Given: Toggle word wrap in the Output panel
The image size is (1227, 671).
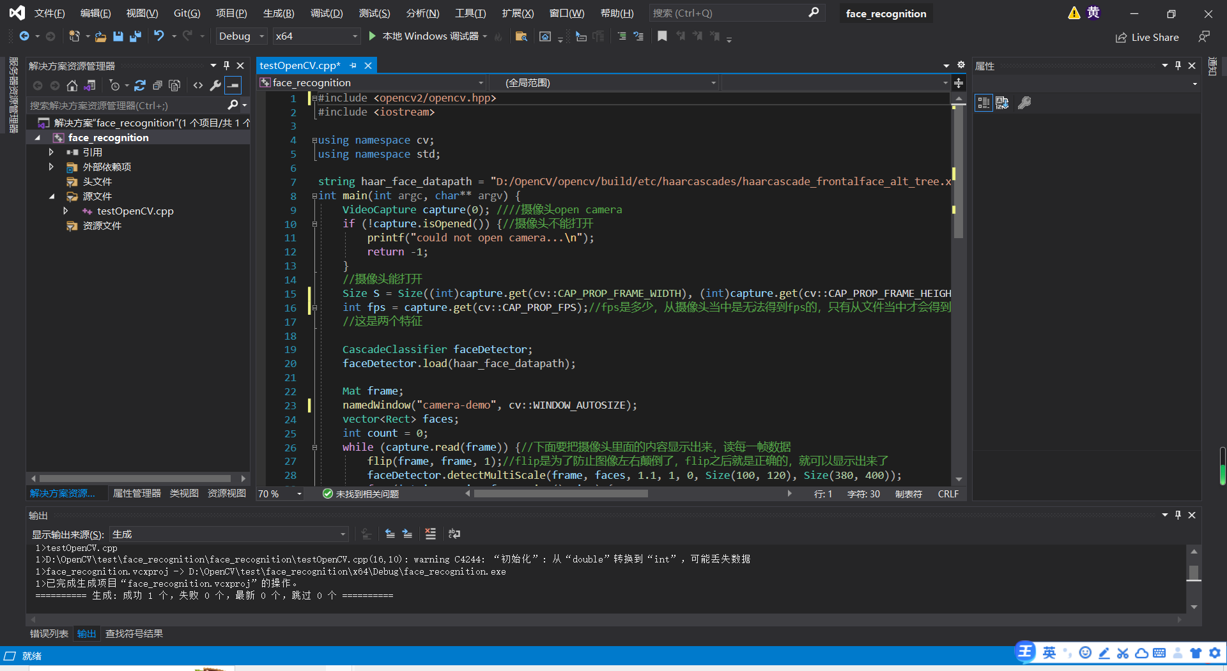Looking at the screenshot, I should coord(454,534).
